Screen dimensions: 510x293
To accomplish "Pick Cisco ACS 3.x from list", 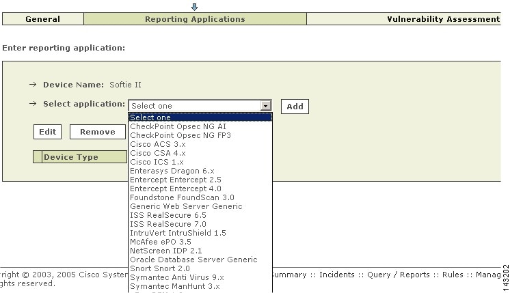I will point(200,144).
